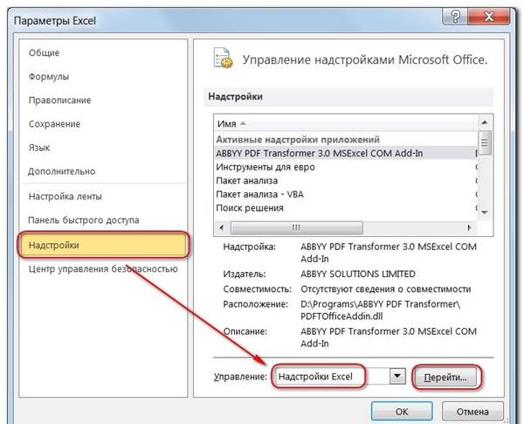This screenshot has height=424, width=524.
Task: Open Дополнительно options
Action: pos(62,171)
